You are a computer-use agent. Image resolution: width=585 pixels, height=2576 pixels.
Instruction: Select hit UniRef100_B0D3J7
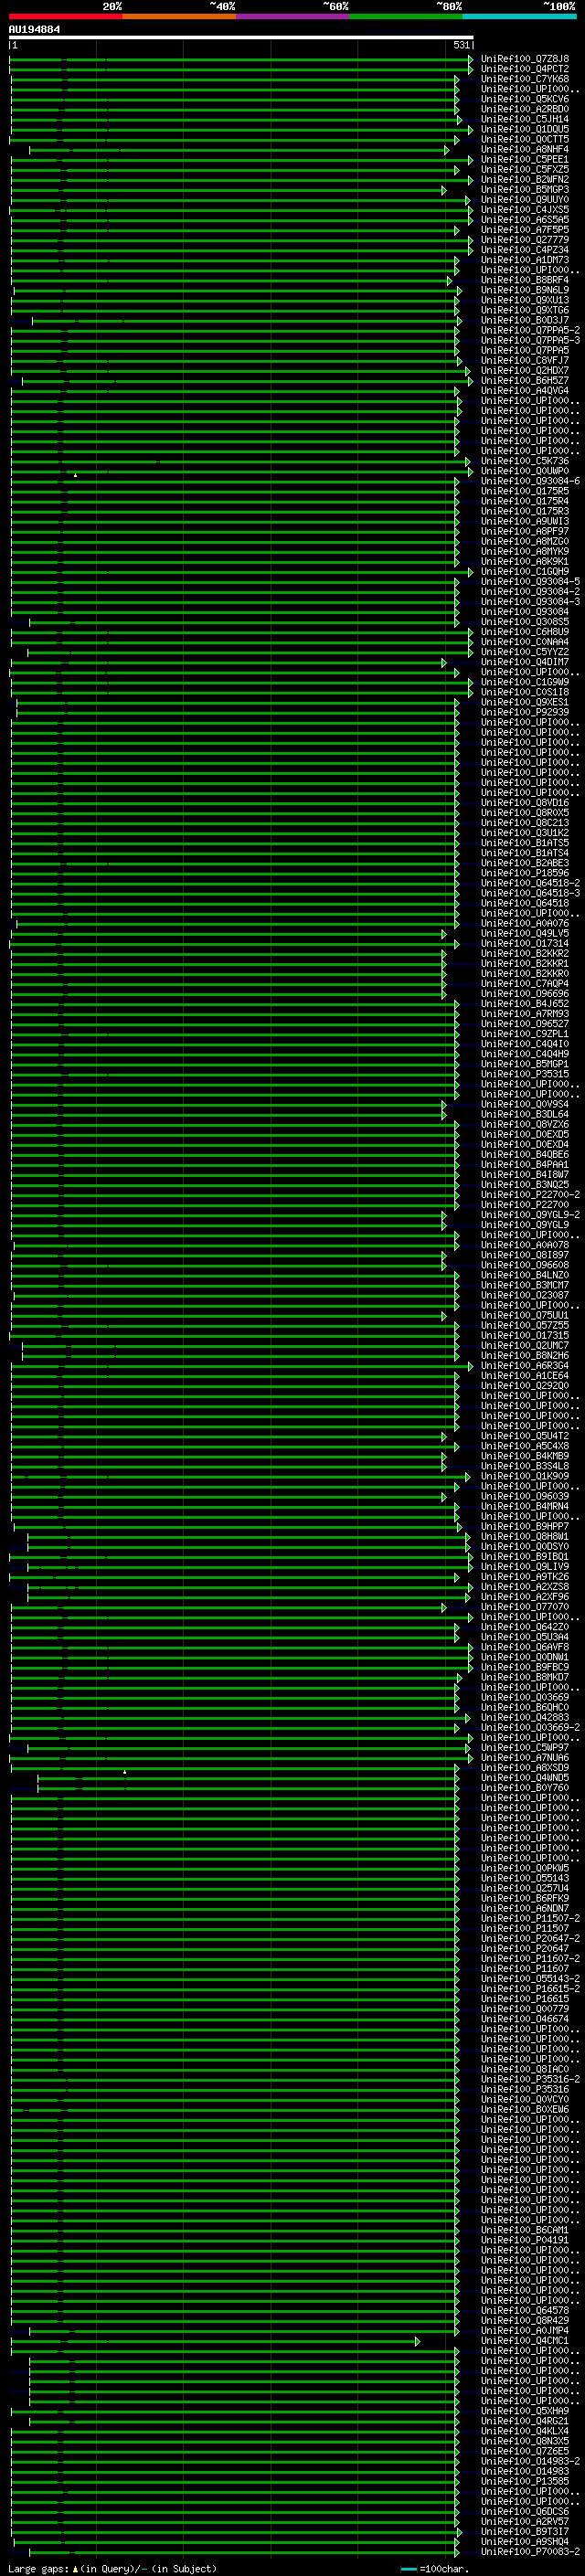coord(525,320)
